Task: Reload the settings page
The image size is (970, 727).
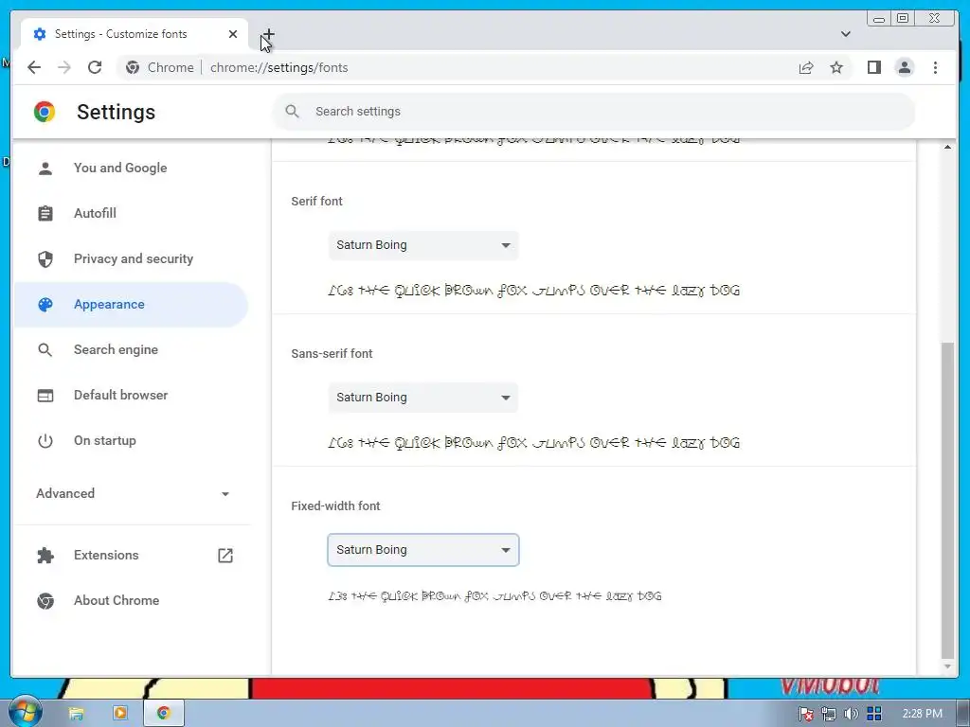Action: pos(95,67)
